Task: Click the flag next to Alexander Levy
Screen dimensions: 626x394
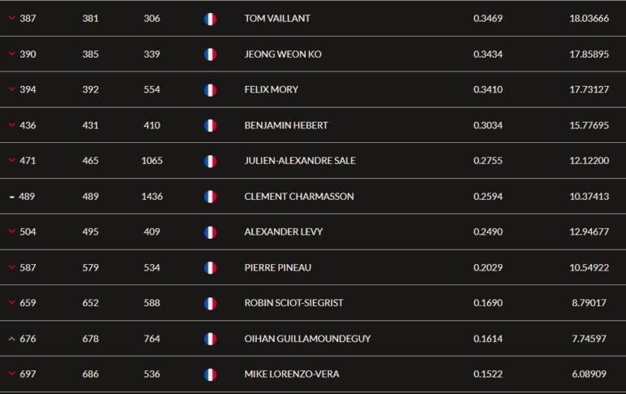Action: click(210, 232)
